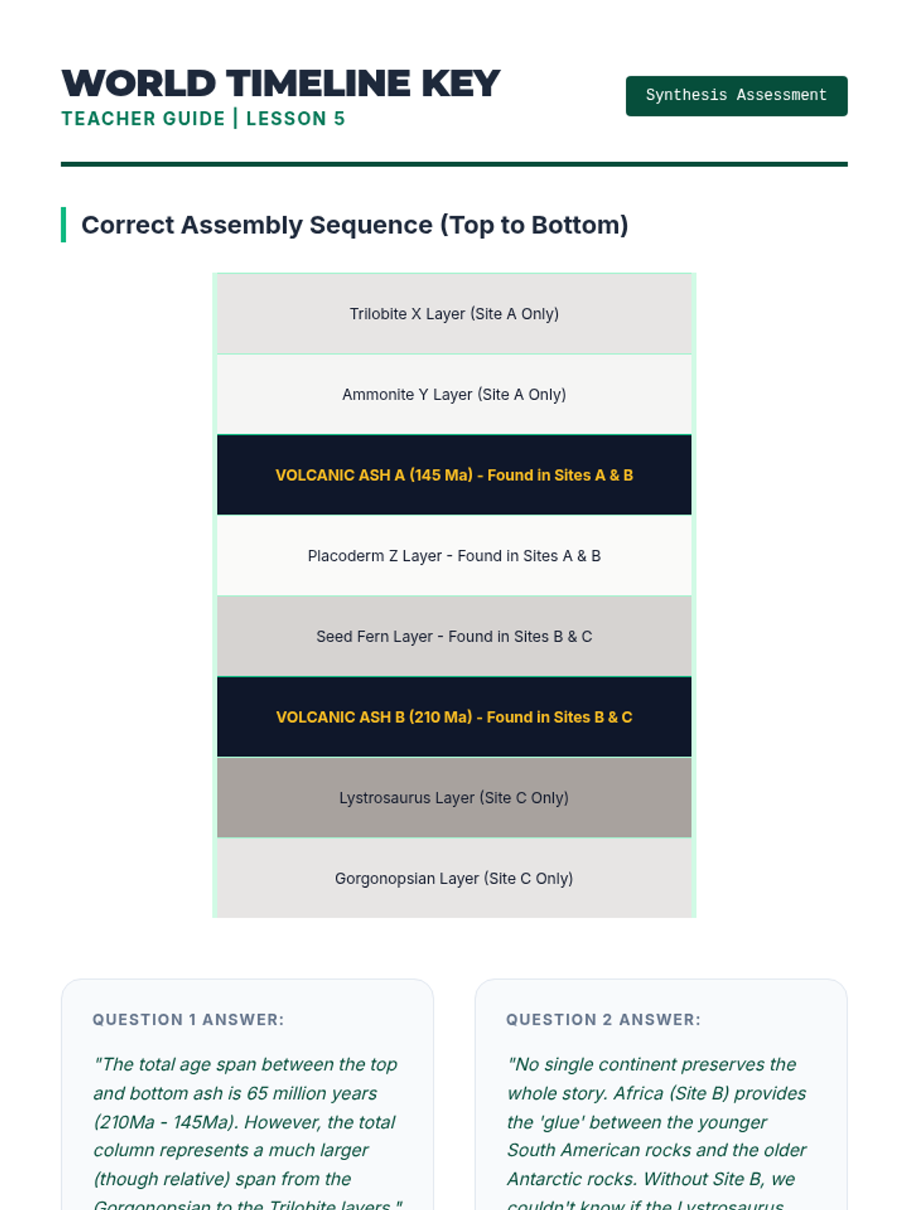Select the Placoderm Z Layer row
This screenshot has height=1210, width=908.
454,556
